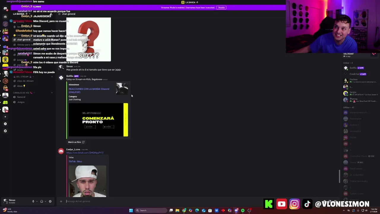380x214 pixels.
Task: Open Microsoft Edge from the taskbar
Action: 197,210
